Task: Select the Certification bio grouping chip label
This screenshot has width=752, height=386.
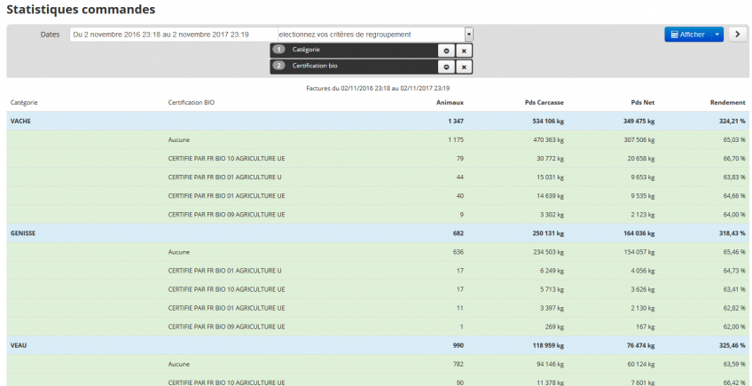Action: pos(315,66)
